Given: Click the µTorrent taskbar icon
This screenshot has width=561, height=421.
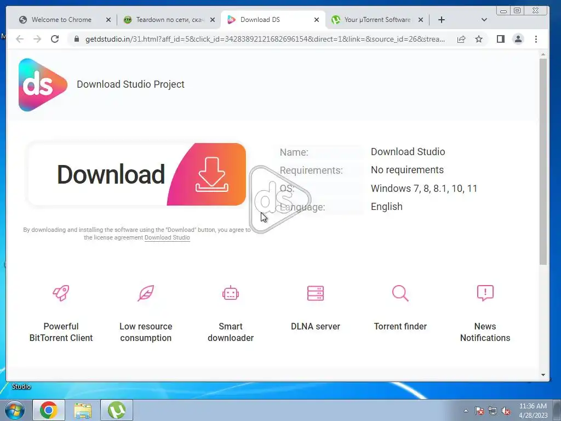Looking at the screenshot, I should point(117,410).
